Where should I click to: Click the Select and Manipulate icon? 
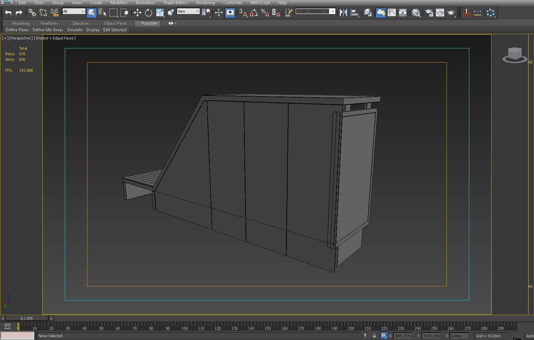(219, 13)
